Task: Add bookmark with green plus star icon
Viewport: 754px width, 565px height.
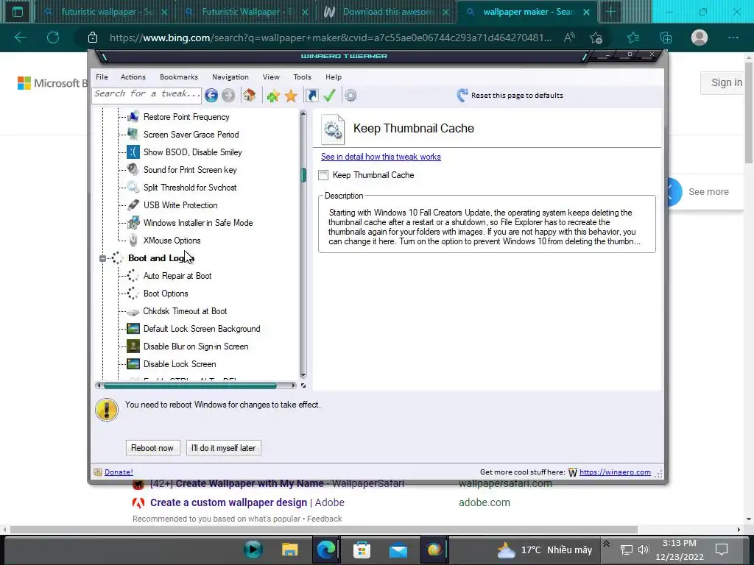Action: pos(273,96)
